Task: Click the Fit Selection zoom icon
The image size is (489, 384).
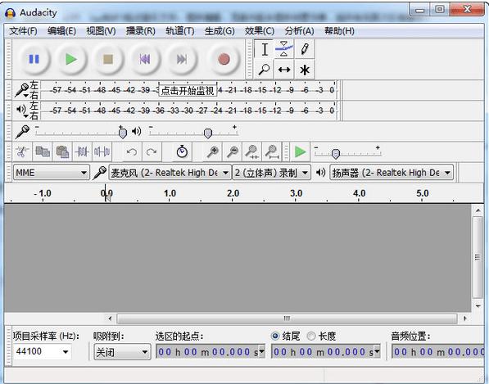Action: pos(252,151)
